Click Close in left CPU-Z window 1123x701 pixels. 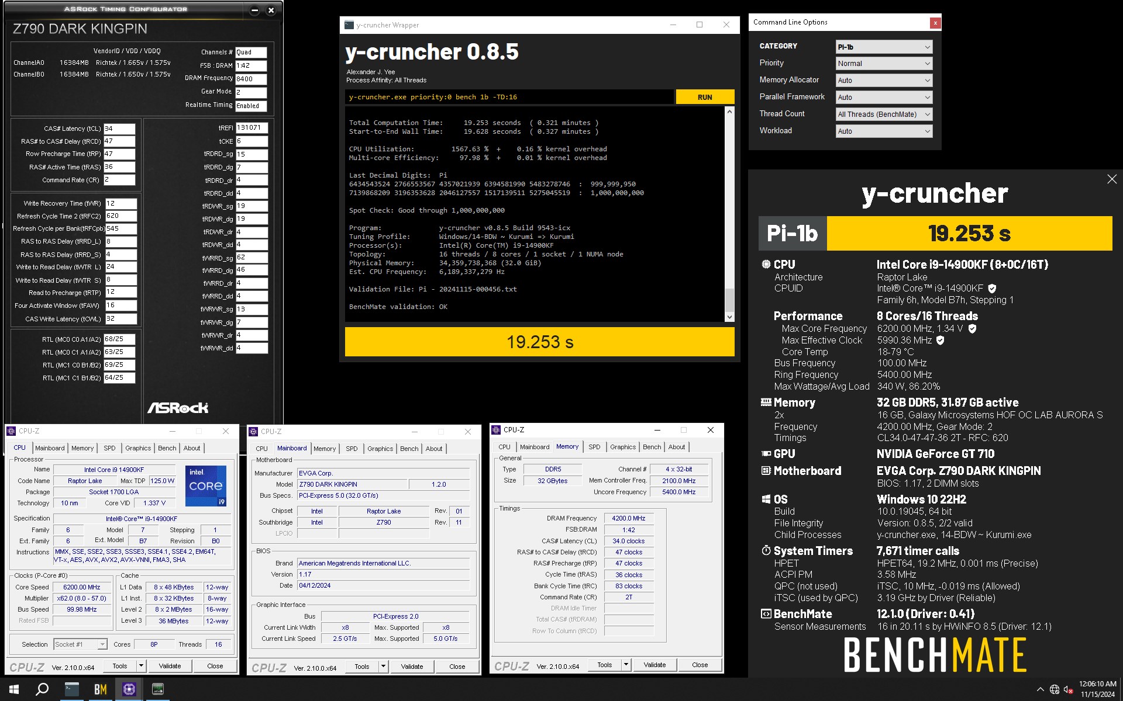pos(215,666)
